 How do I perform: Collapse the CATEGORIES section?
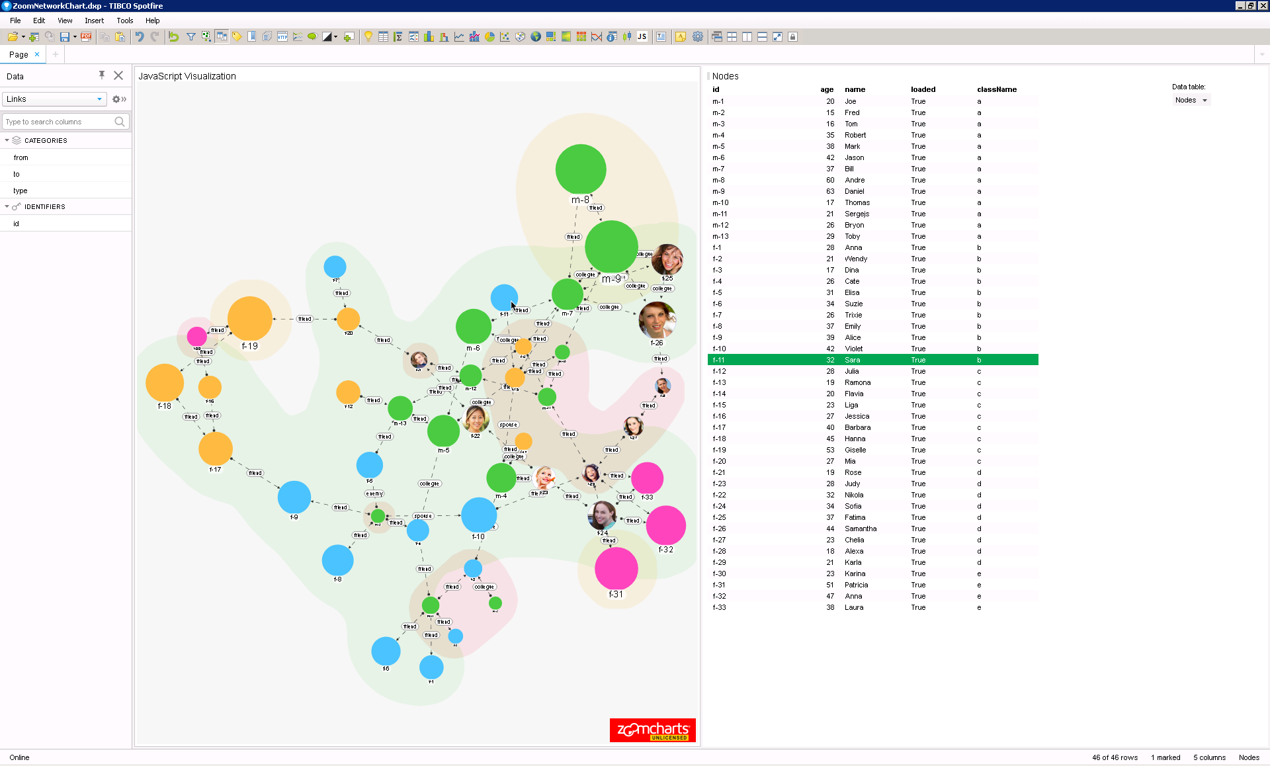click(7, 140)
